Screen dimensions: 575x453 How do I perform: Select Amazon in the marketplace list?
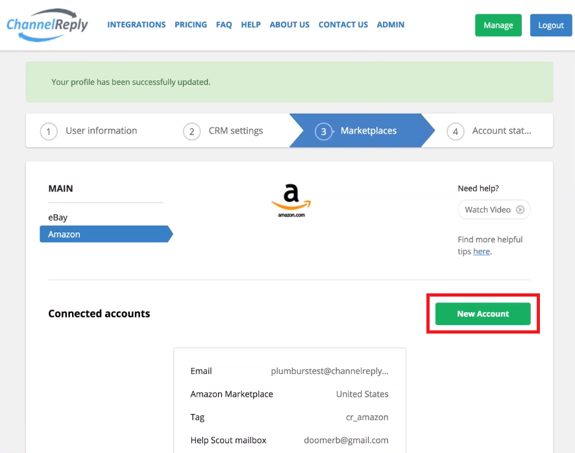coord(106,234)
